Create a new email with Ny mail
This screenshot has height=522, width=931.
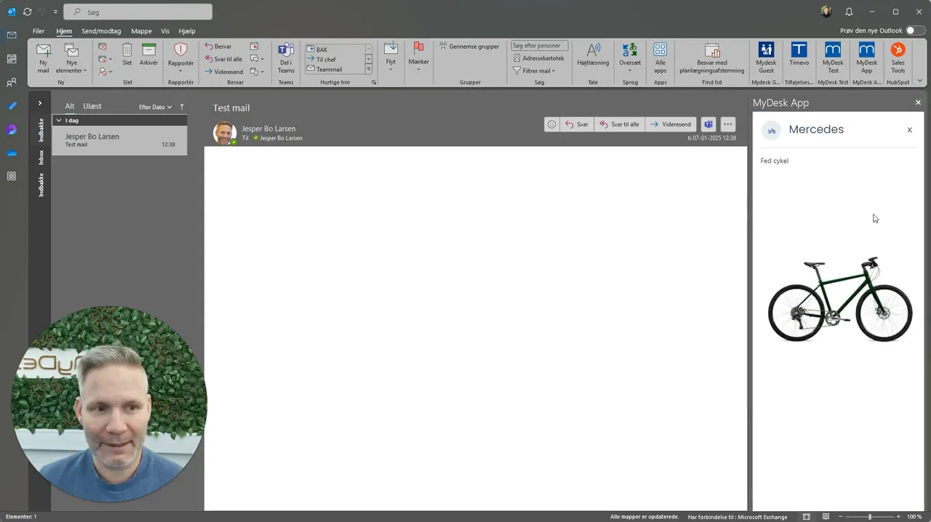click(x=44, y=58)
